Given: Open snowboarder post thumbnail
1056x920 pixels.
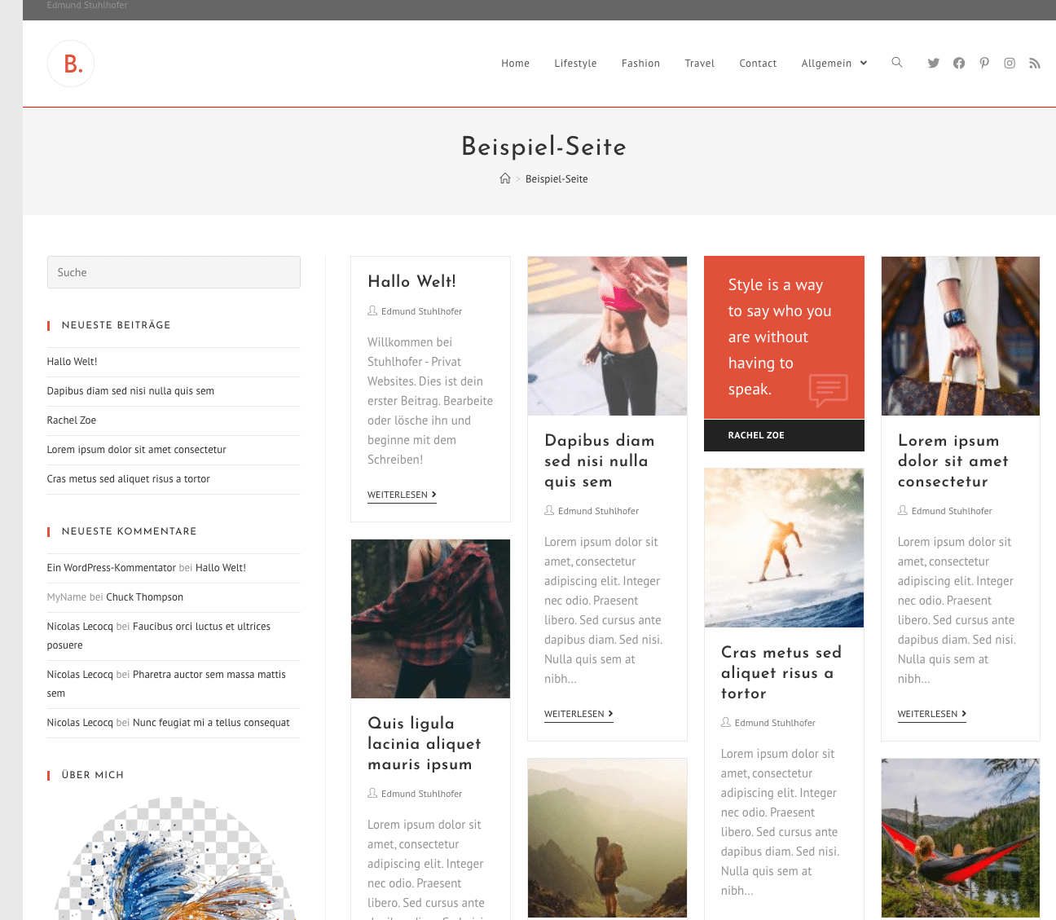Looking at the screenshot, I should [x=784, y=548].
